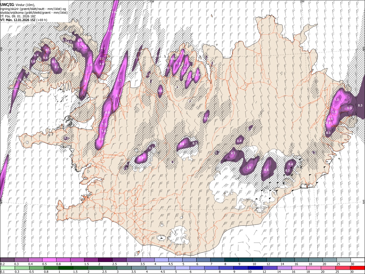This screenshot has width=365, height=274.
Task: Click the "2.0" precipitation value on the map
Action: (x=101, y=64)
